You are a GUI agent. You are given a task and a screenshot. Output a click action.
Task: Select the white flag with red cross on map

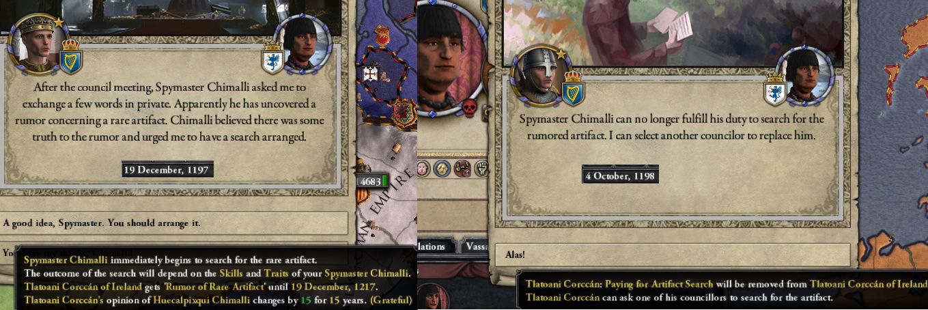point(371,72)
